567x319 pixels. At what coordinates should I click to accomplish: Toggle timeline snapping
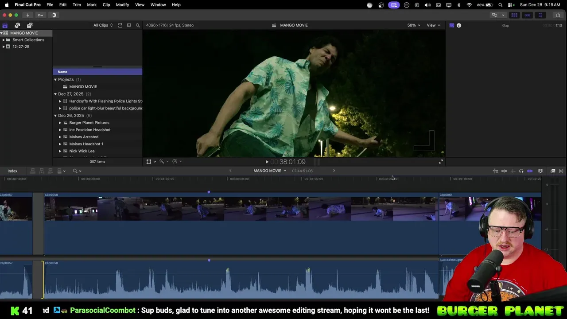coord(530,171)
